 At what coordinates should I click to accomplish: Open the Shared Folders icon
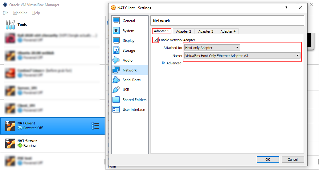coord(116,100)
